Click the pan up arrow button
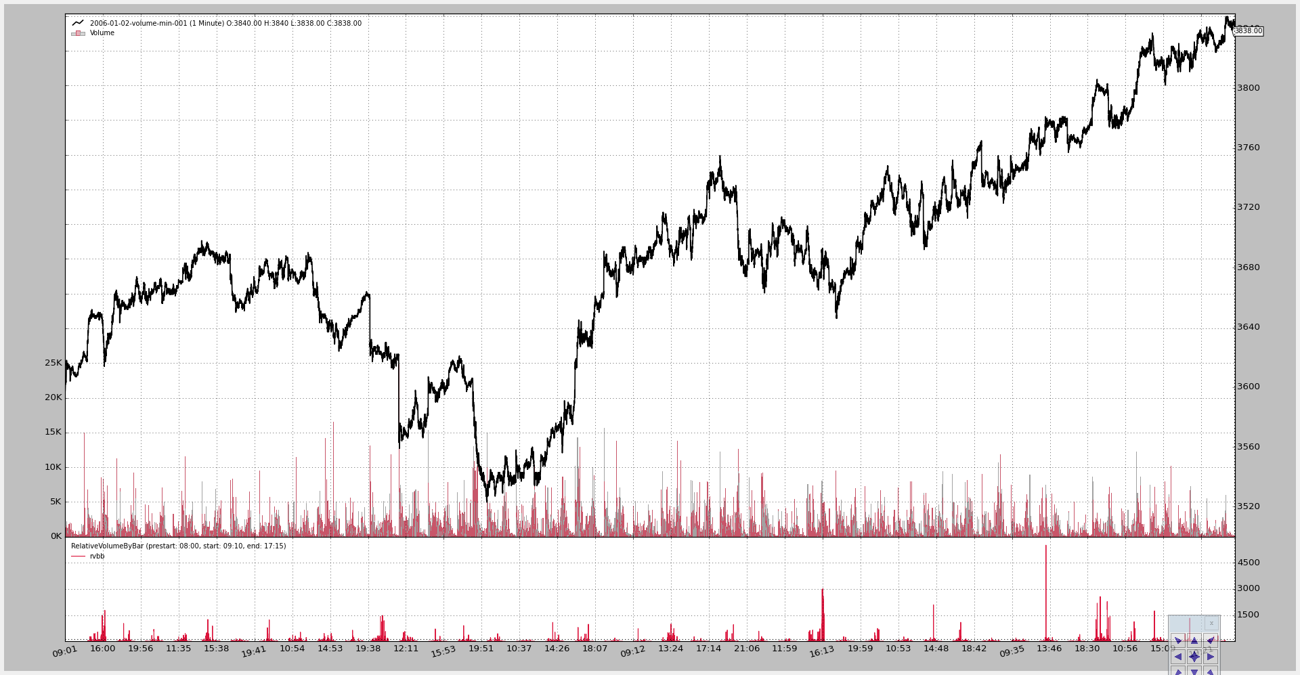The height and width of the screenshot is (675, 1300). coord(1194,640)
